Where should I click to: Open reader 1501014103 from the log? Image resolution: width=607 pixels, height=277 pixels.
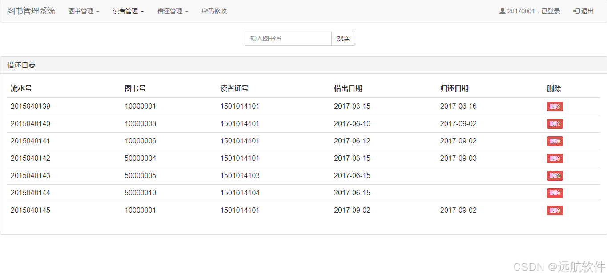240,176
